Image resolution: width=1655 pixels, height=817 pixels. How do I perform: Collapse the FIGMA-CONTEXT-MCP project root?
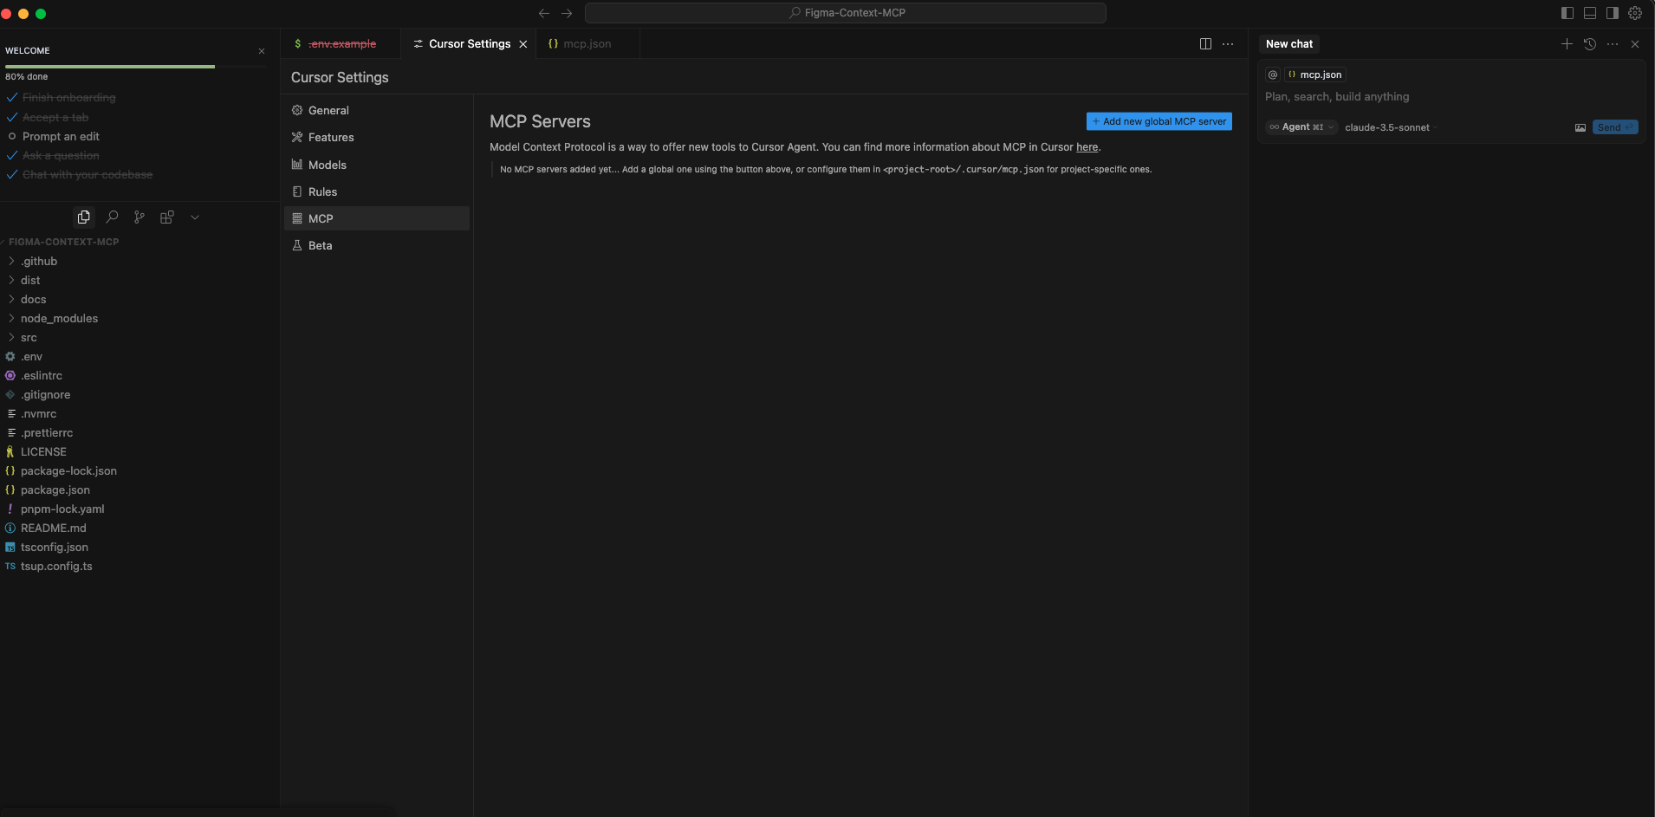[140, 243]
